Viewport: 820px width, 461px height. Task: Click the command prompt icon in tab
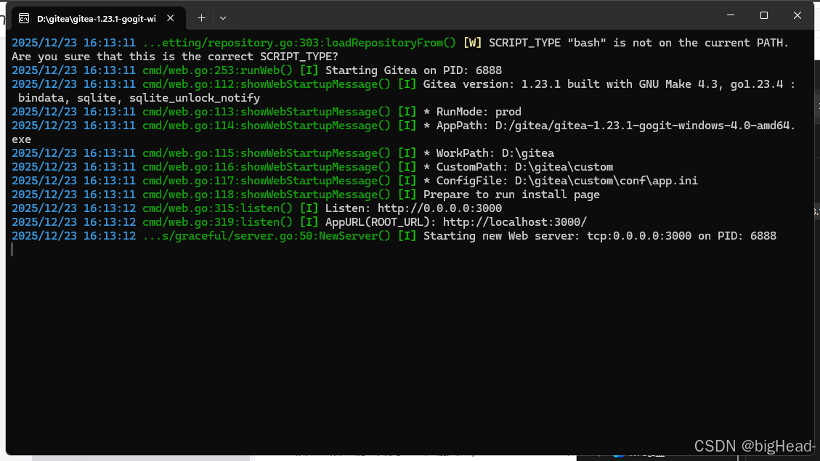pyautogui.click(x=24, y=19)
